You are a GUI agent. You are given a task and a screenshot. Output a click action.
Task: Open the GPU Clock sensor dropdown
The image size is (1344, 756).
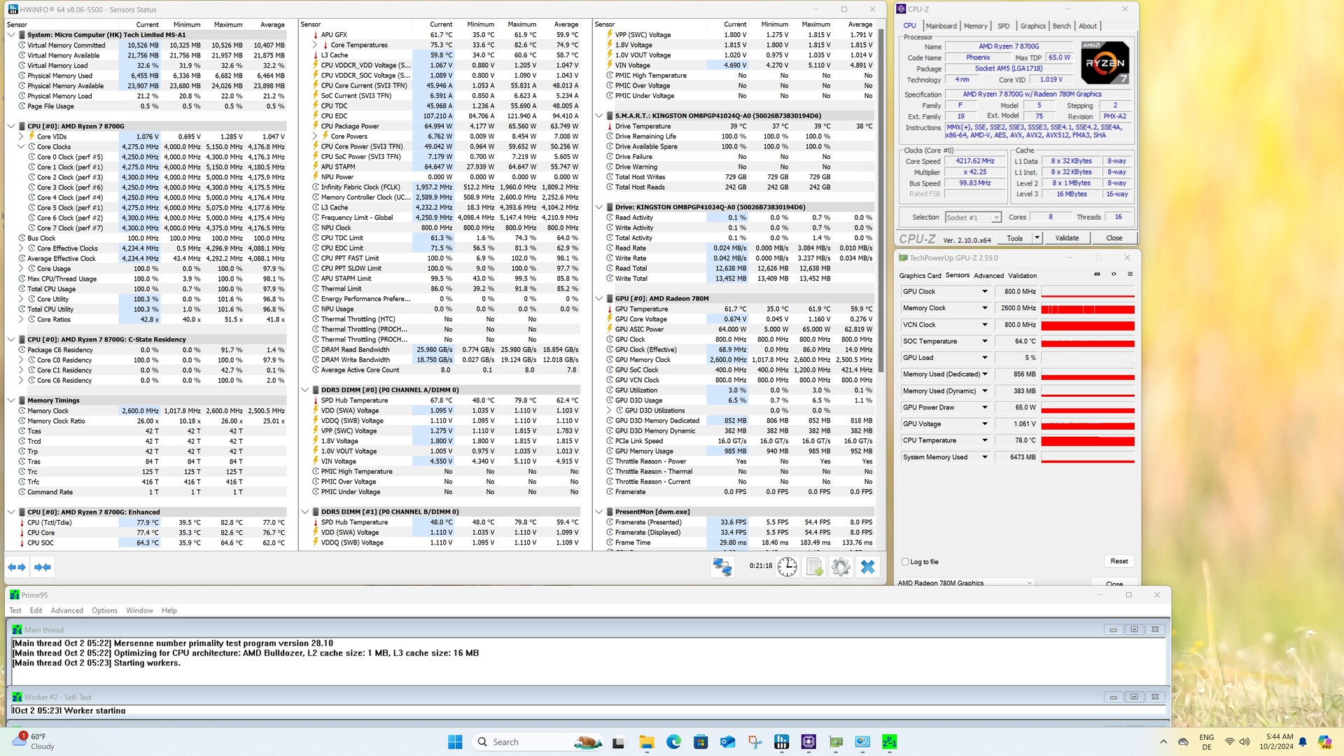pyautogui.click(x=984, y=292)
